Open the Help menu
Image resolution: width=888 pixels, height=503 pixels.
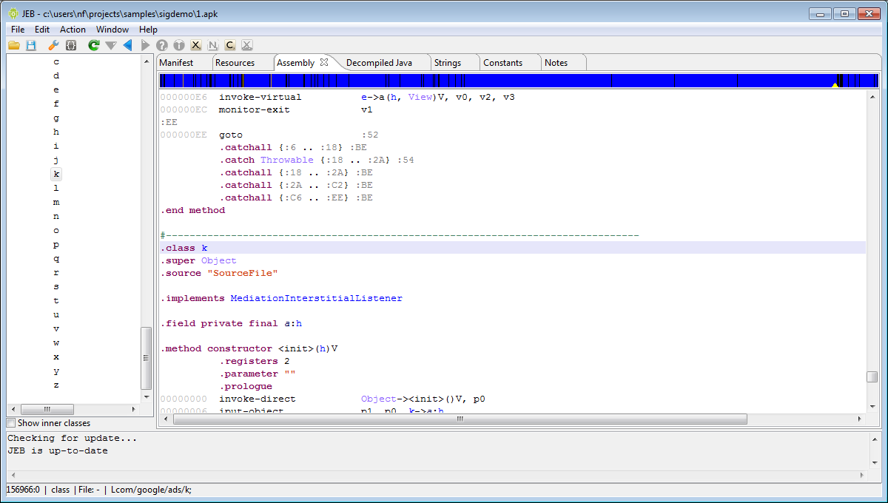tap(148, 30)
